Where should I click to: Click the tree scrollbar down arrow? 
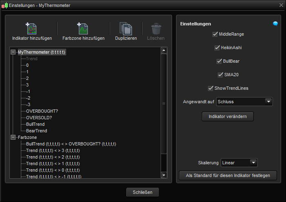pyautogui.click(x=164, y=175)
